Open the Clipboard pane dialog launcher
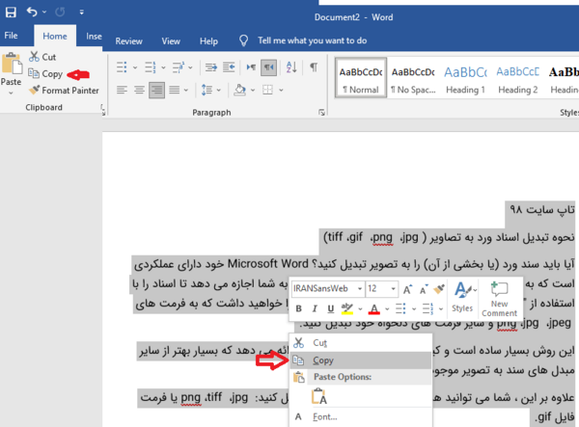 tap(102, 108)
